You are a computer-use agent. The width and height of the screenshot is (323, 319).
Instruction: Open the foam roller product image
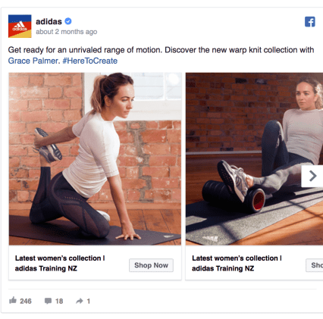tap(254, 159)
